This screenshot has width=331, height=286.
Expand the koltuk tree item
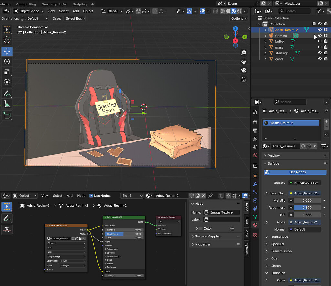tap(266, 42)
